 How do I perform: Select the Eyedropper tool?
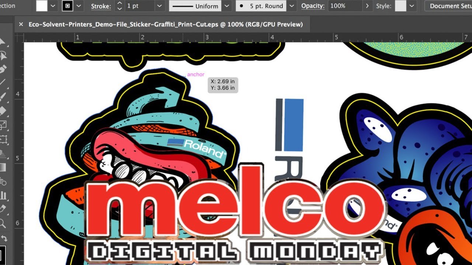pos(3,209)
